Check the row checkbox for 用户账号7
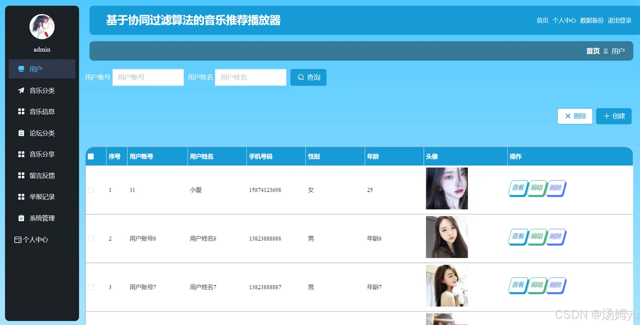Image resolution: width=640 pixels, height=325 pixels. (91, 287)
